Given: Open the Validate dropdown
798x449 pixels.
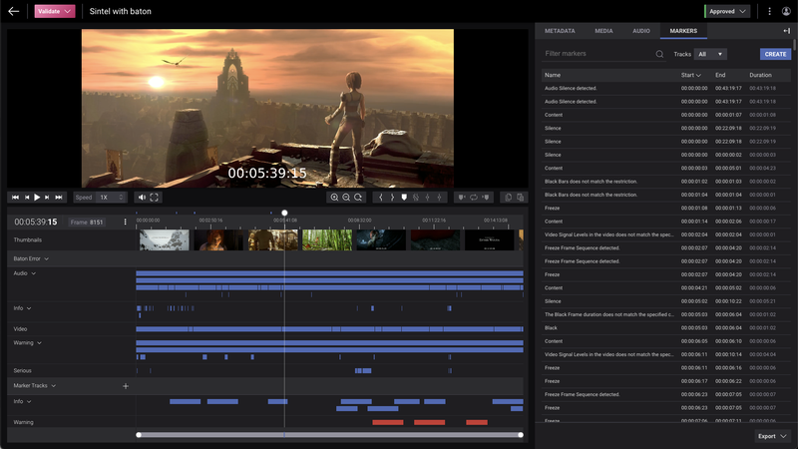Looking at the screenshot, I should click(x=55, y=11).
